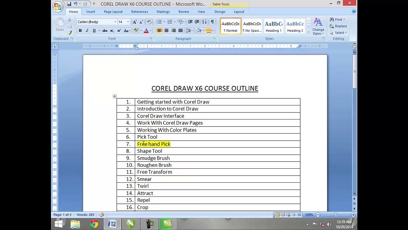The width and height of the screenshot is (408, 230).
Task: Toggle left text alignment
Action: (x=159, y=31)
